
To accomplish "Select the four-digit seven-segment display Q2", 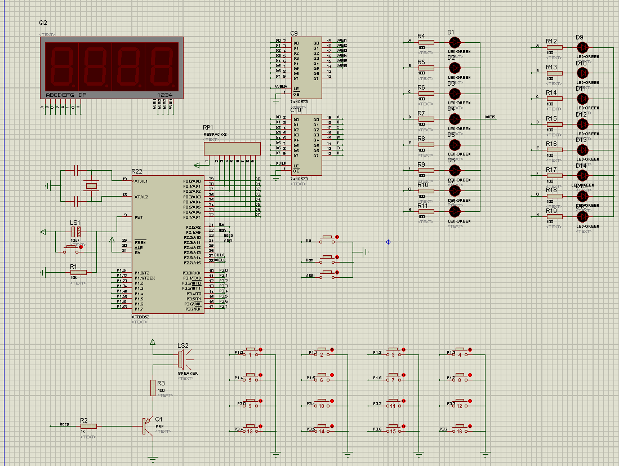I will [x=112, y=68].
